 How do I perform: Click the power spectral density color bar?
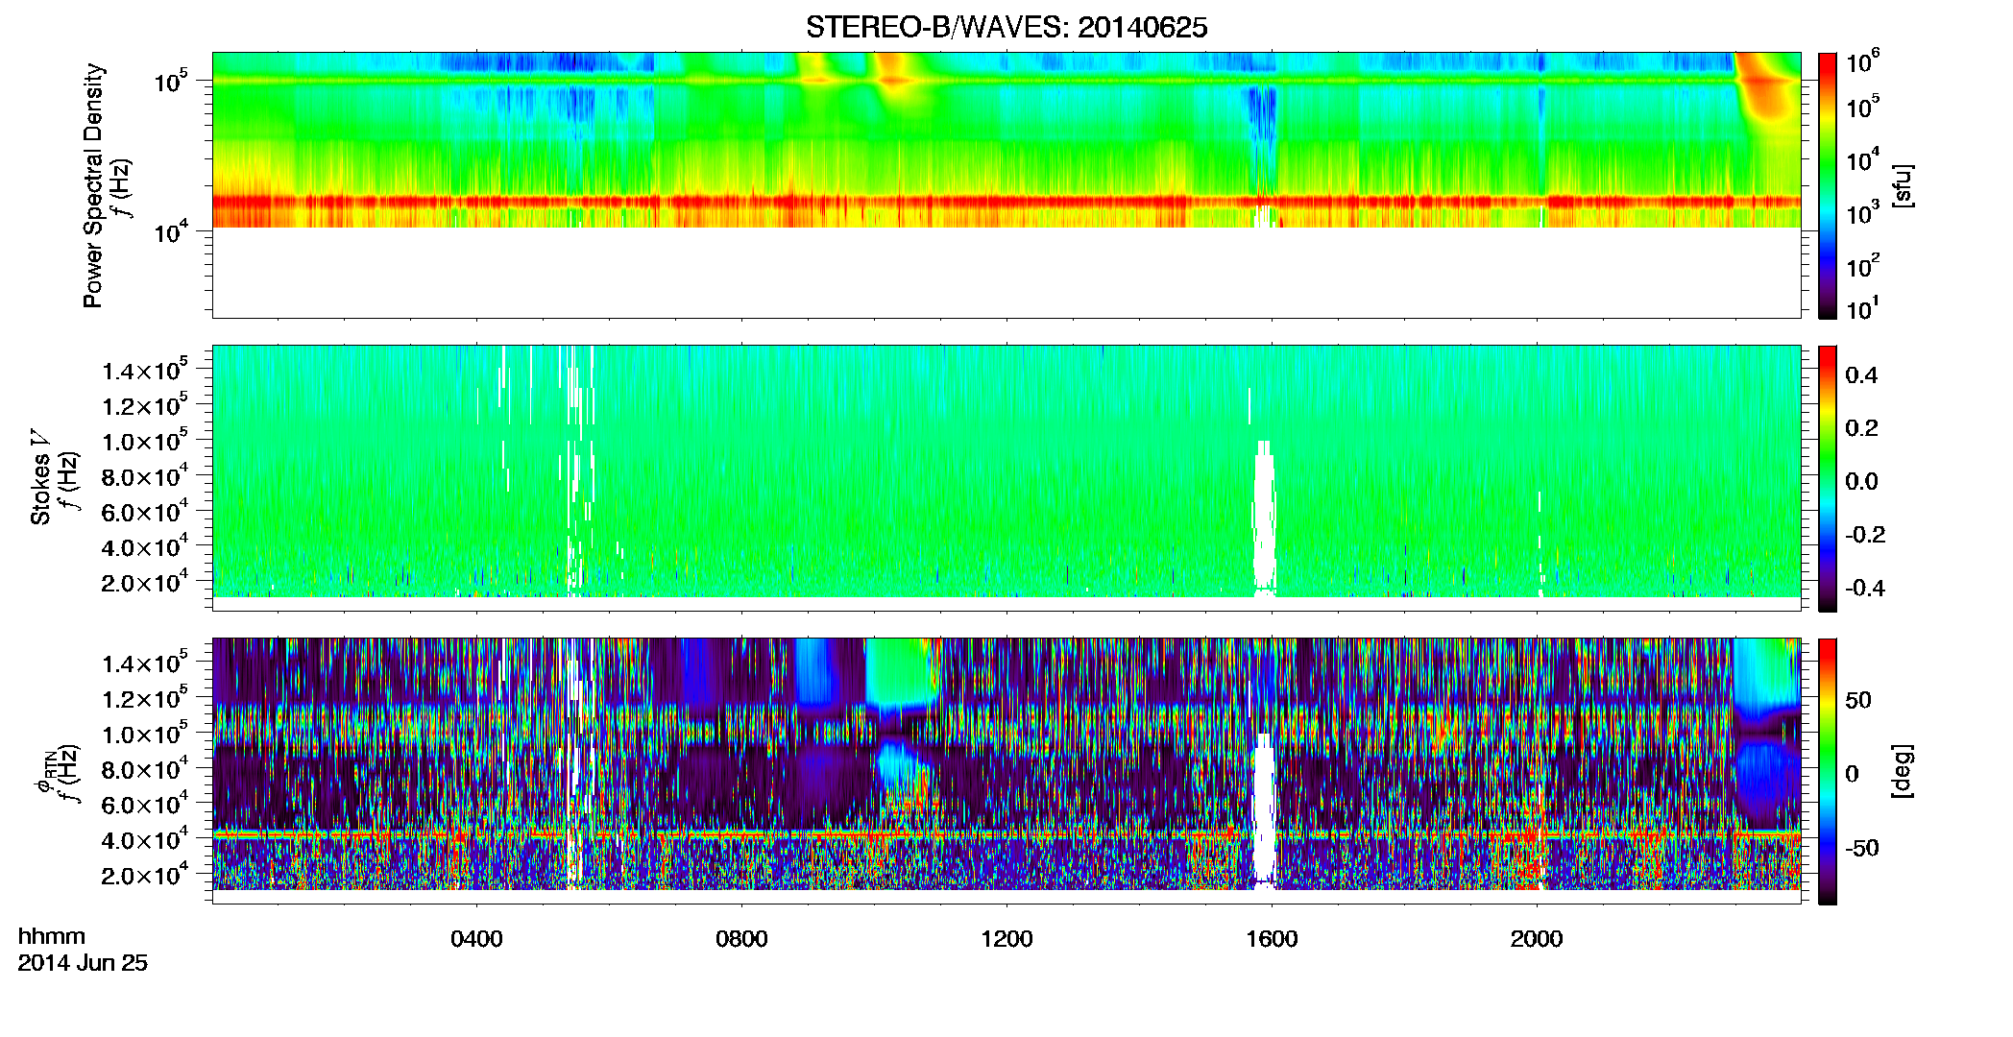1828,185
